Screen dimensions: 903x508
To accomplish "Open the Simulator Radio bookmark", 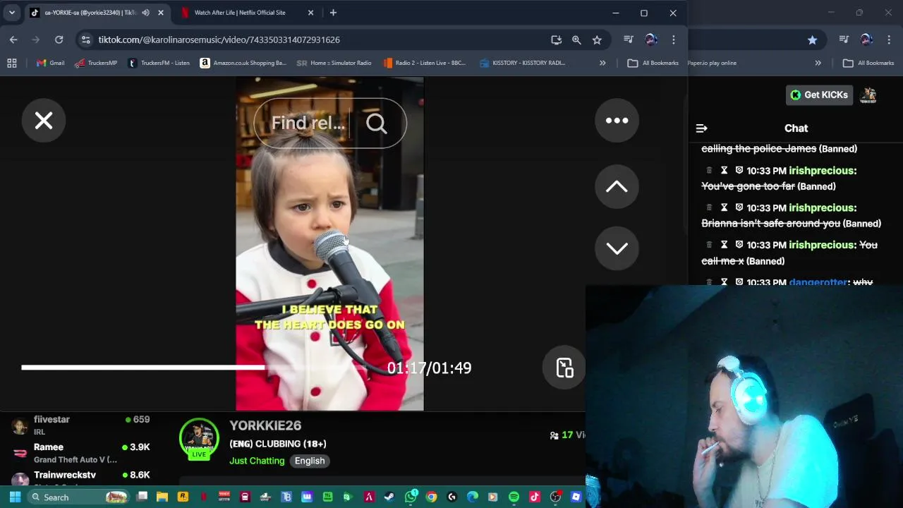I will tap(334, 63).
